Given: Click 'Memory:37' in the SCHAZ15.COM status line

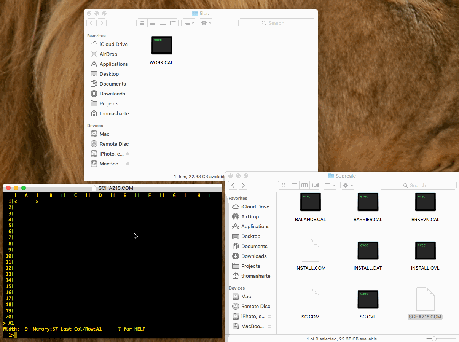Looking at the screenshot, I should click(45, 329).
